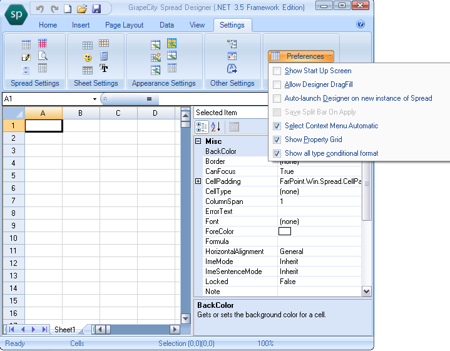The height and width of the screenshot is (351, 450).
Task: Open Help with the blue question mark icon
Action: pos(361,24)
